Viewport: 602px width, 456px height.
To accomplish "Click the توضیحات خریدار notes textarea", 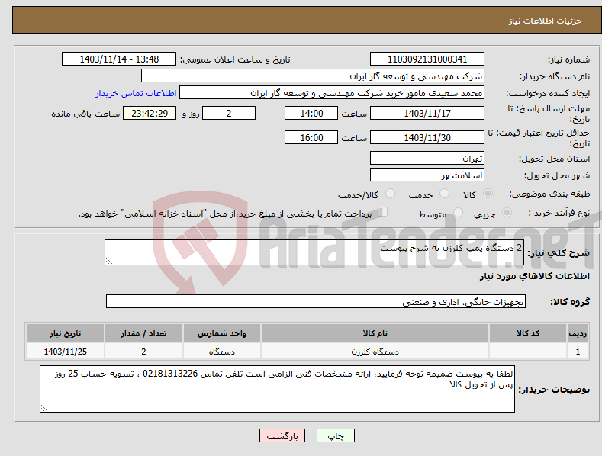I will click(x=277, y=389).
